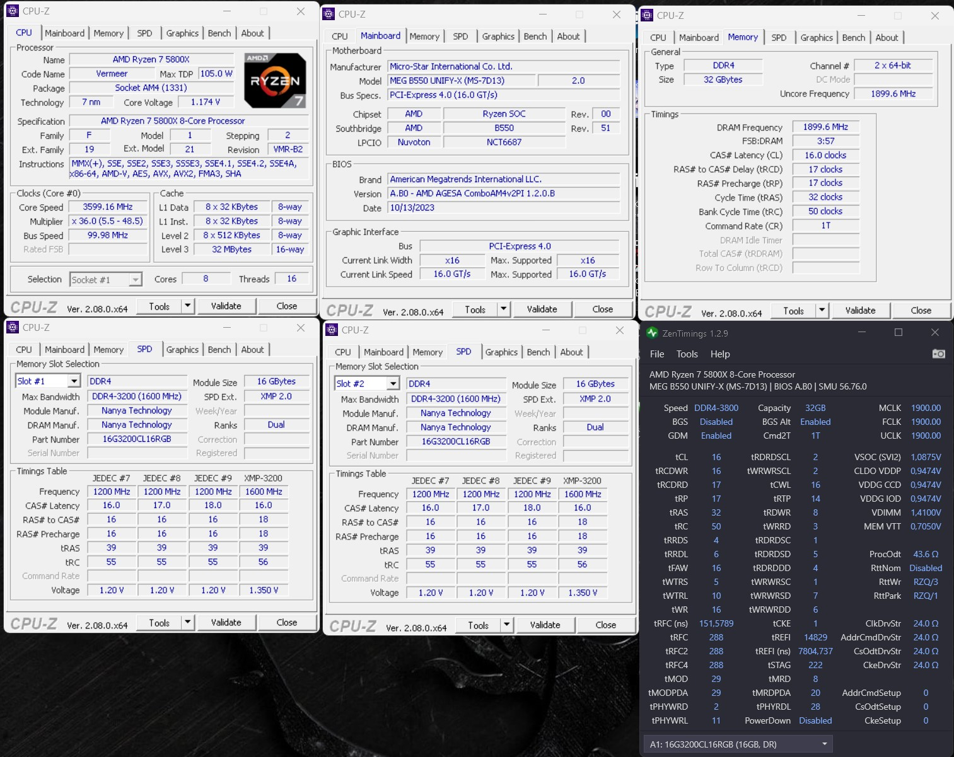
Task: Open the Slot #2 memory slot dropdown
Action: click(x=393, y=383)
